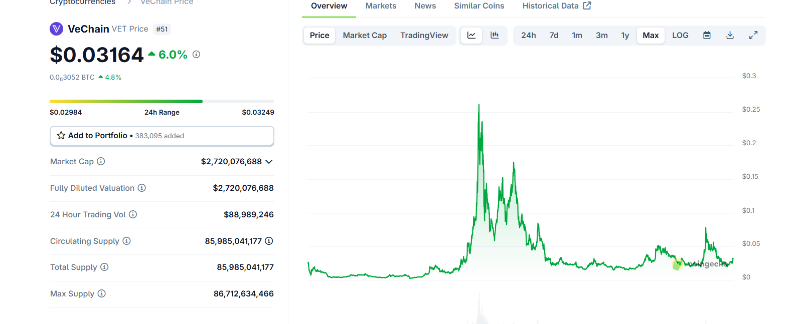
Task: Click the download chart data icon
Action: (730, 35)
